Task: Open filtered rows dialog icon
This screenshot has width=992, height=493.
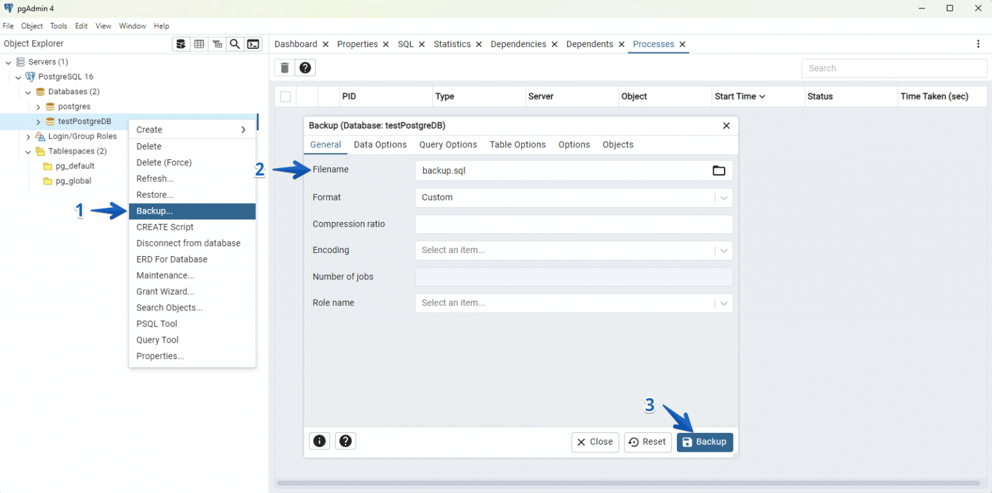Action: [217, 43]
